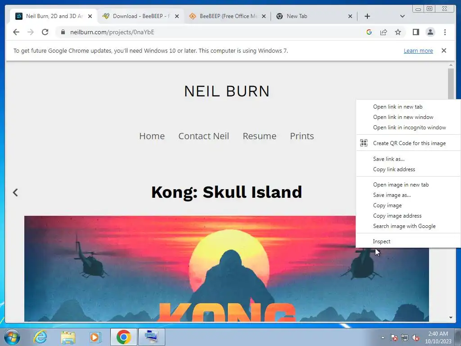Go back to the previous page
Screen dimensions: 461x346
tap(16, 32)
